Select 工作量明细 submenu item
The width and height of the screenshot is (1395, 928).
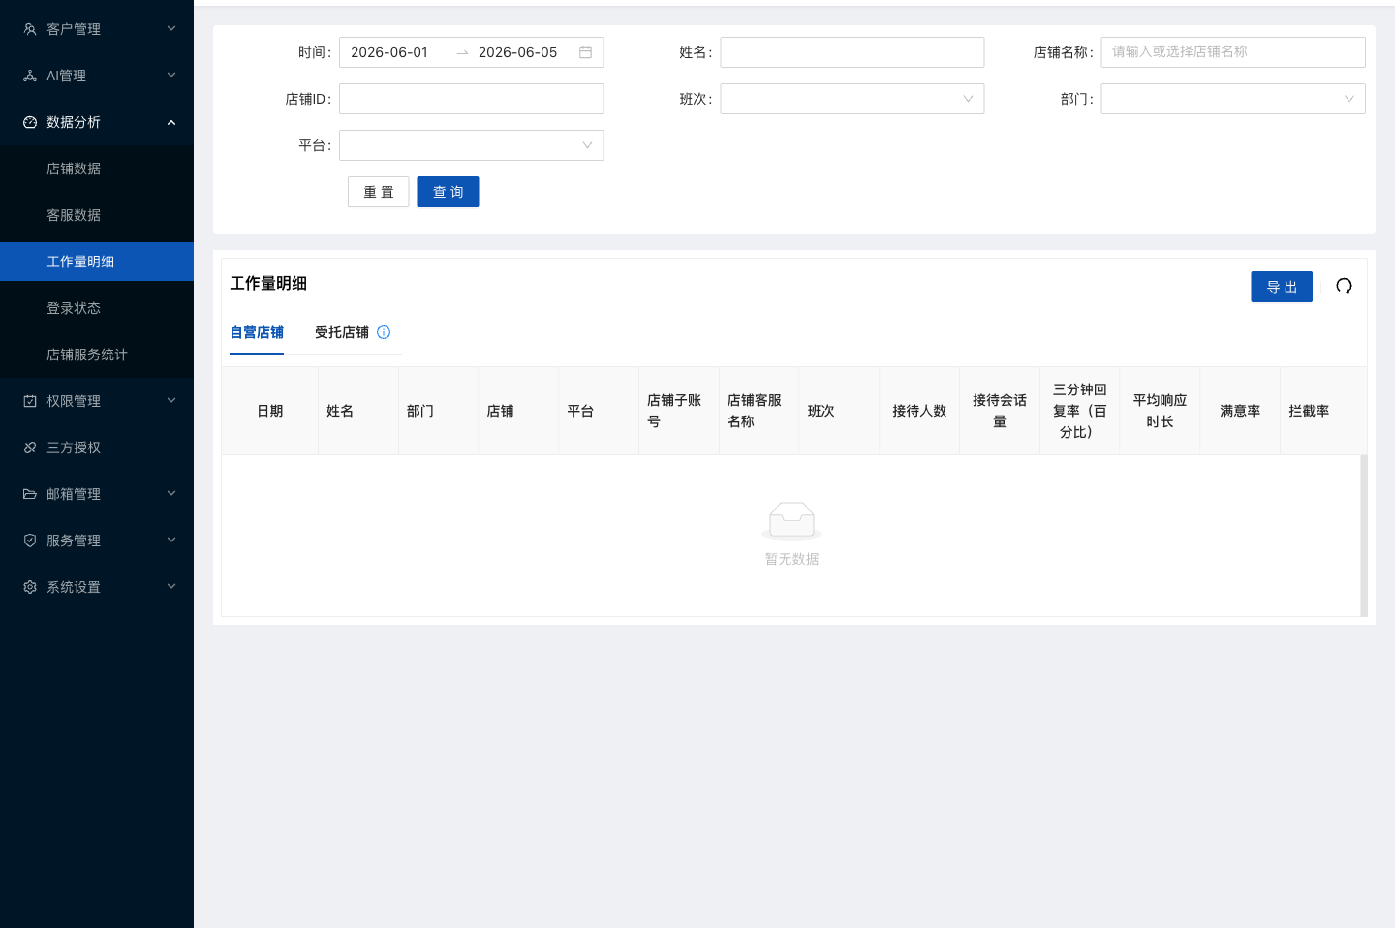click(x=97, y=262)
